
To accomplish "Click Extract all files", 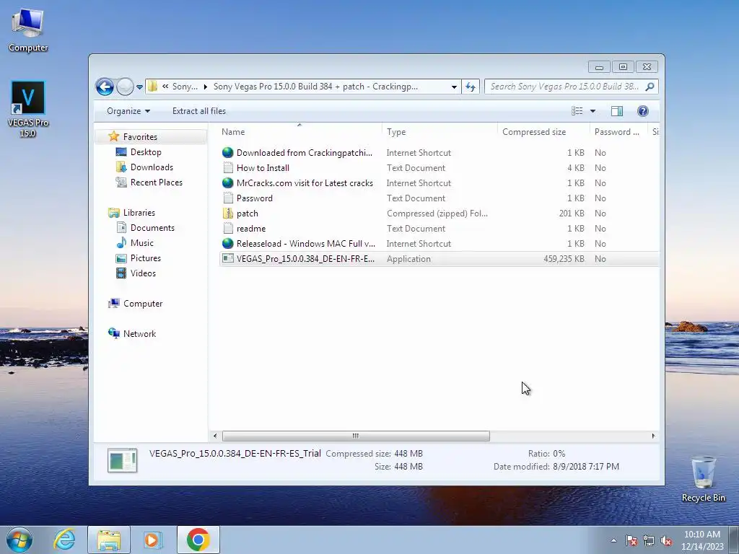I will [x=199, y=111].
